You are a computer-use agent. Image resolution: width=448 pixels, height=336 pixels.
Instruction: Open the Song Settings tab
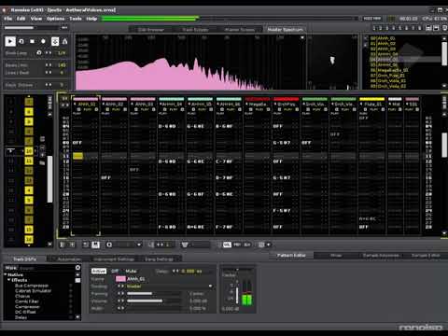[x=159, y=259]
